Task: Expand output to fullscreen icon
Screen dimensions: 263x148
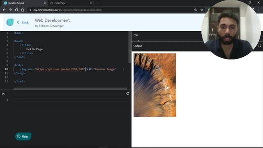Action: (260, 46)
